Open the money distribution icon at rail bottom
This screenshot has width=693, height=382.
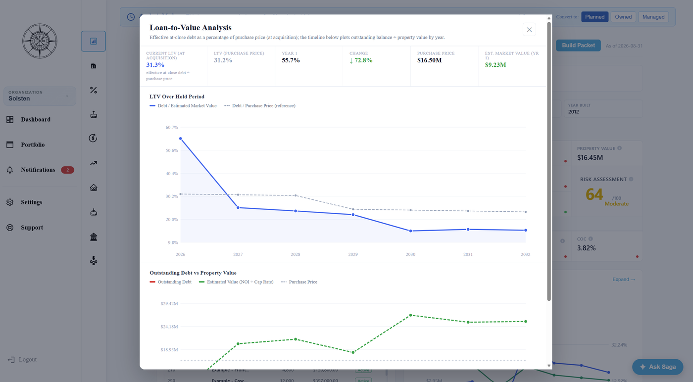[x=94, y=261]
